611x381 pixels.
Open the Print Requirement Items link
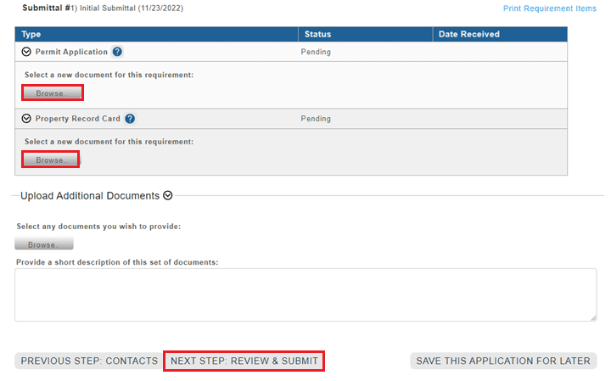550,8
